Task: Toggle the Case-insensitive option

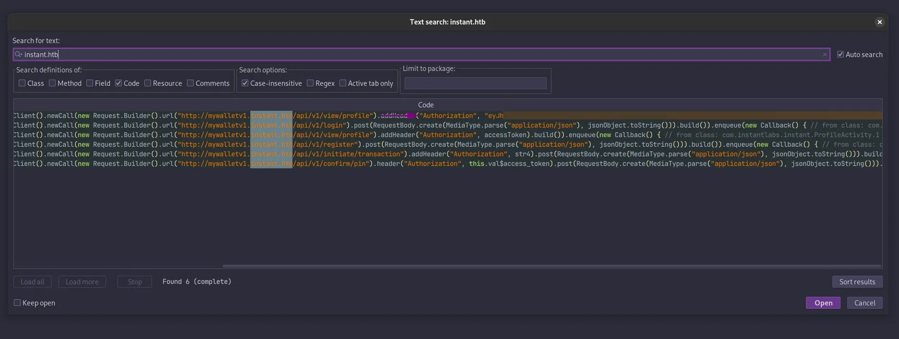Action: pyautogui.click(x=245, y=83)
